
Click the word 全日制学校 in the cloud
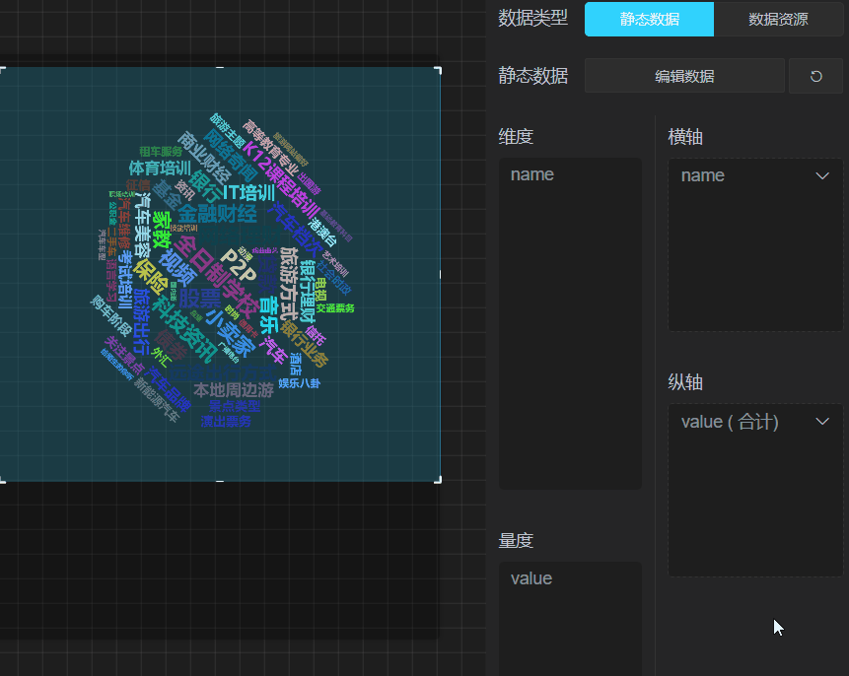[216, 277]
